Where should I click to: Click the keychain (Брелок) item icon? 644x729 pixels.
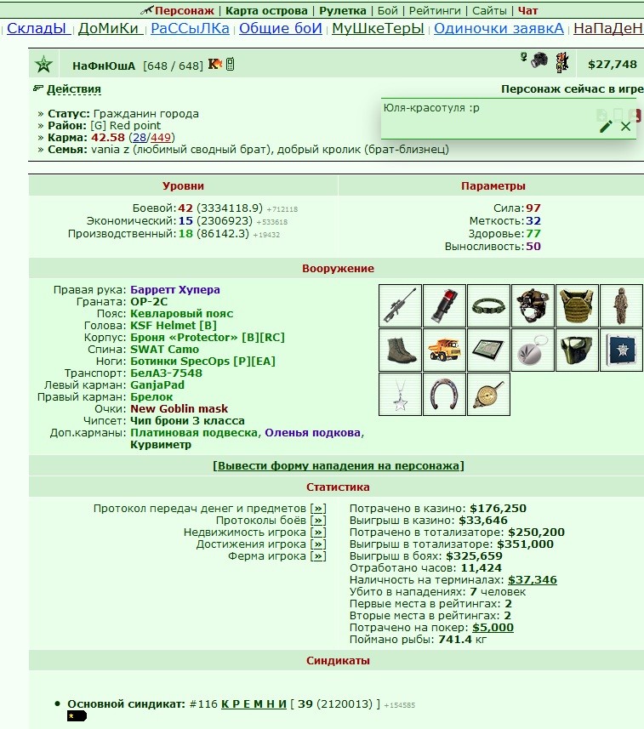click(533, 350)
